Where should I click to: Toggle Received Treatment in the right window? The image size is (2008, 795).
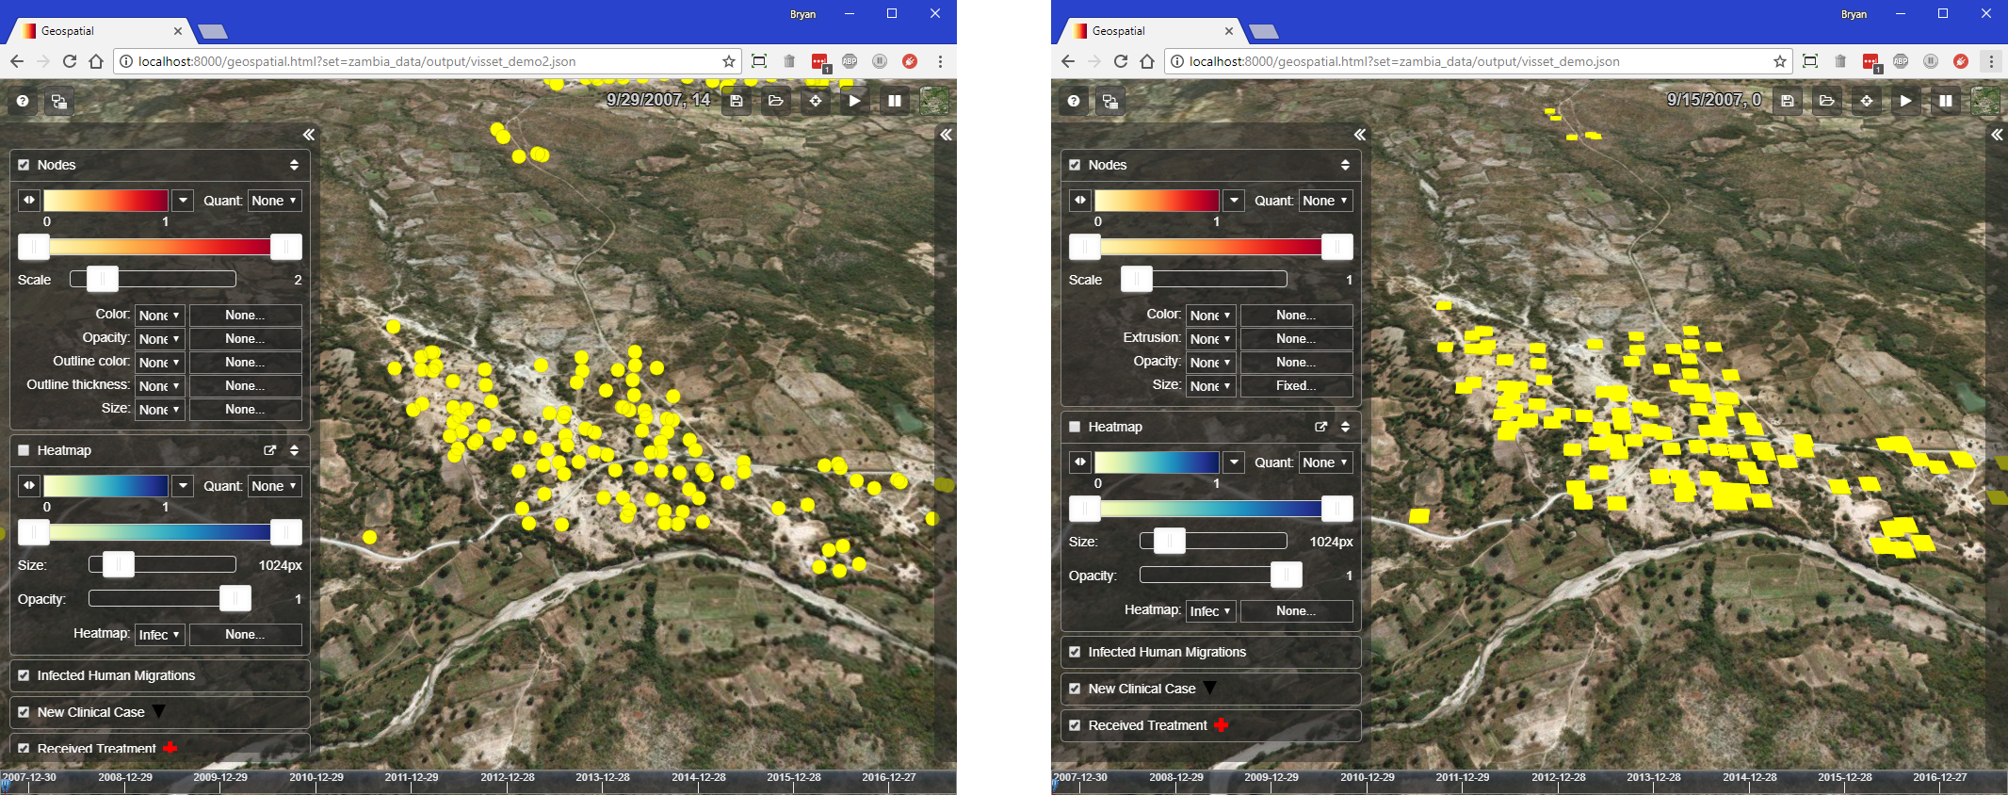[x=1075, y=725]
